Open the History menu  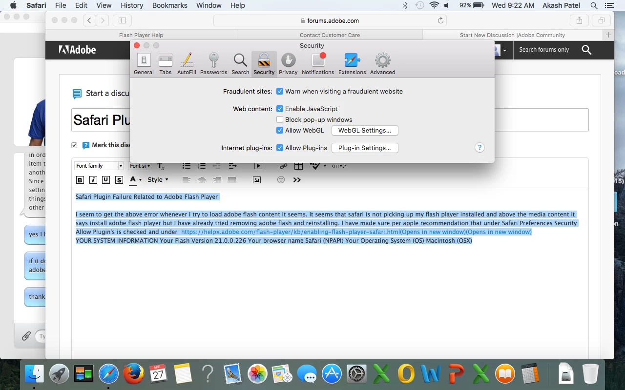click(x=131, y=5)
